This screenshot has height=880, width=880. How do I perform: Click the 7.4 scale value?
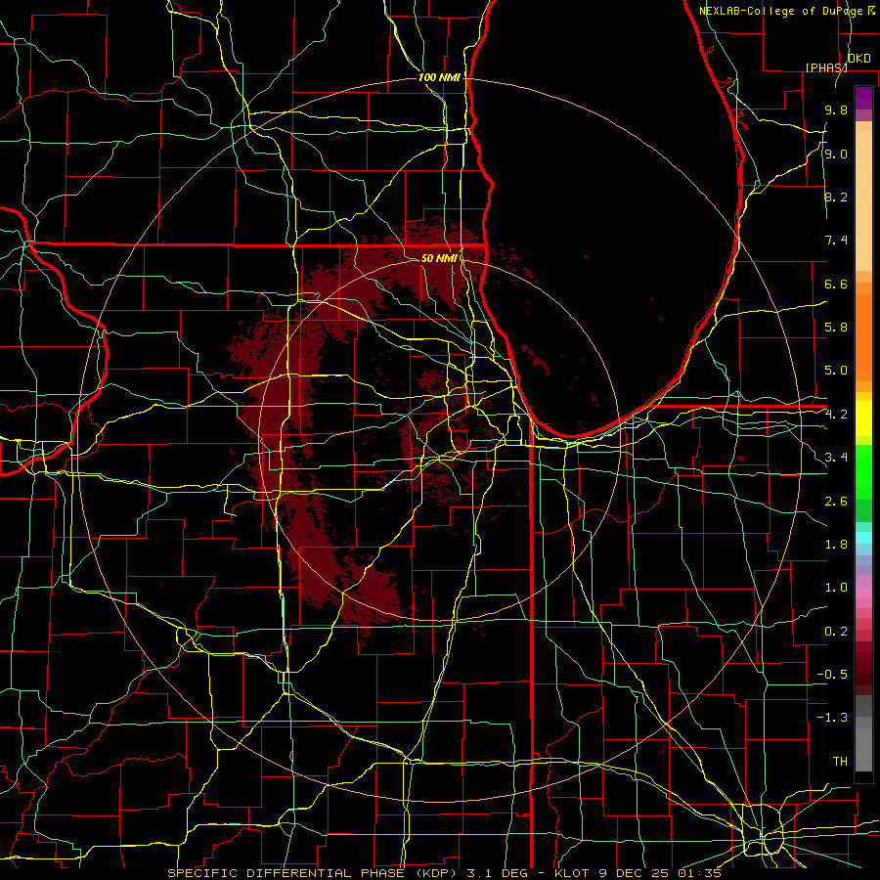[836, 241]
